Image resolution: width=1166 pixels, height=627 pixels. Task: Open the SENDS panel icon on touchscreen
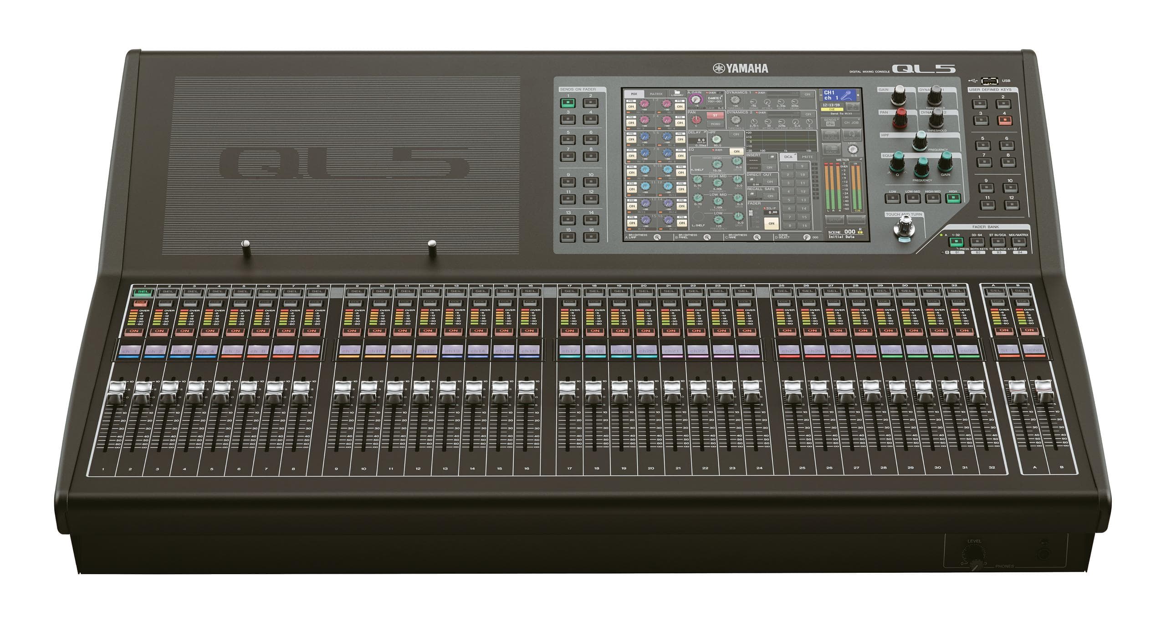pos(829,122)
